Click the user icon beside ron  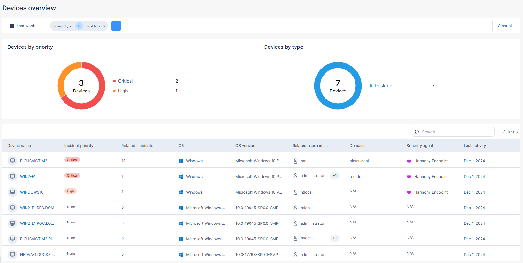295,161
